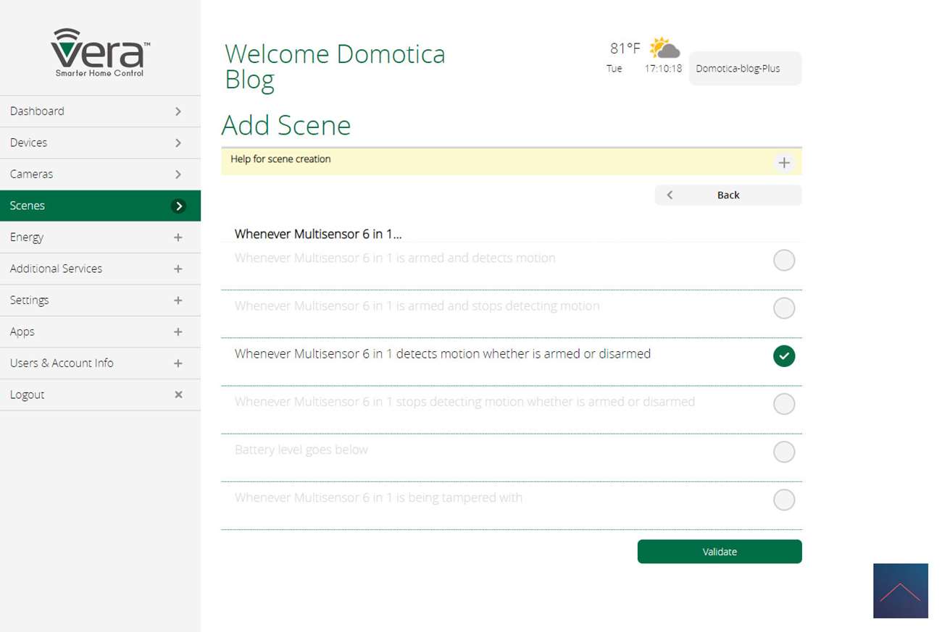Expand the Energy menu section
Screen dimensions: 942x632
(x=178, y=237)
